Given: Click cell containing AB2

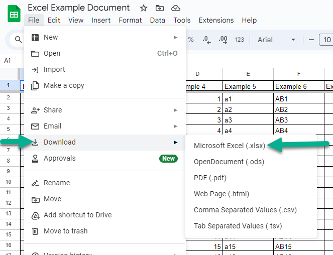Looking at the screenshot, I should point(299,109).
